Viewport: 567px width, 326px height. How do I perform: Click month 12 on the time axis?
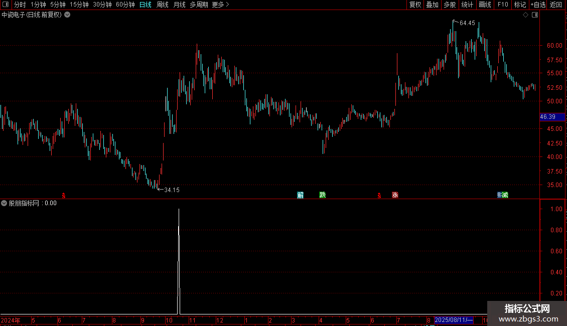point(219,320)
